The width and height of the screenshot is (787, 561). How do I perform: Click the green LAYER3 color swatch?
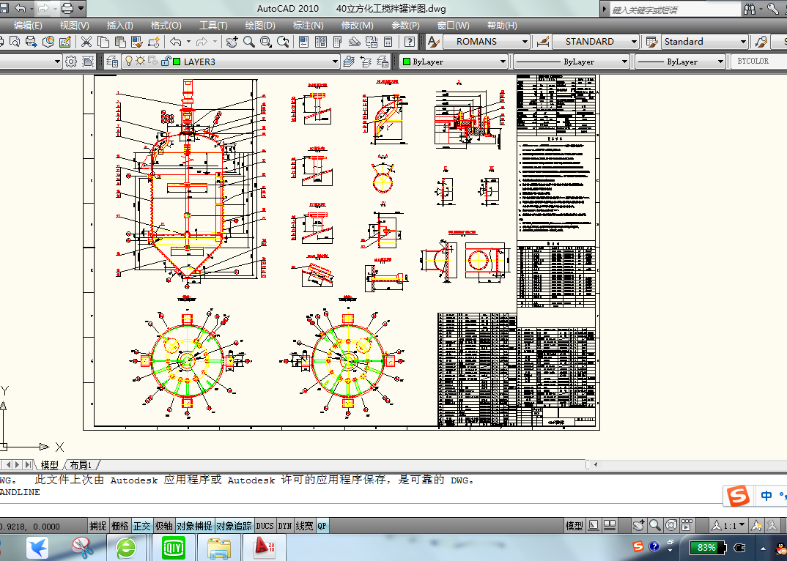175,62
